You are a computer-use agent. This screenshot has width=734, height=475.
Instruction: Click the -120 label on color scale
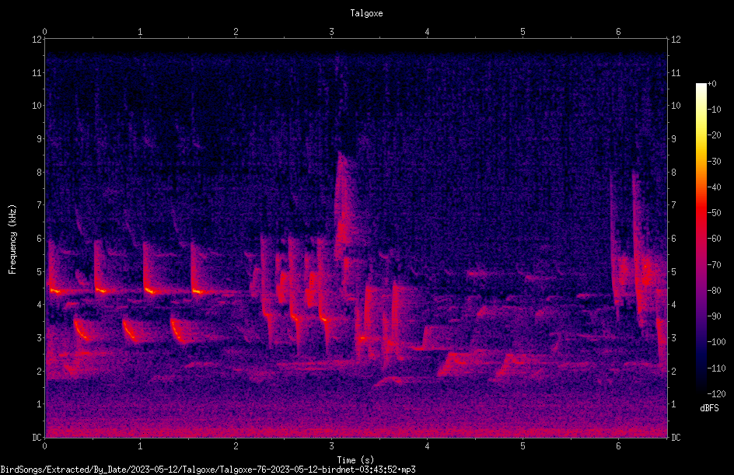click(x=716, y=393)
